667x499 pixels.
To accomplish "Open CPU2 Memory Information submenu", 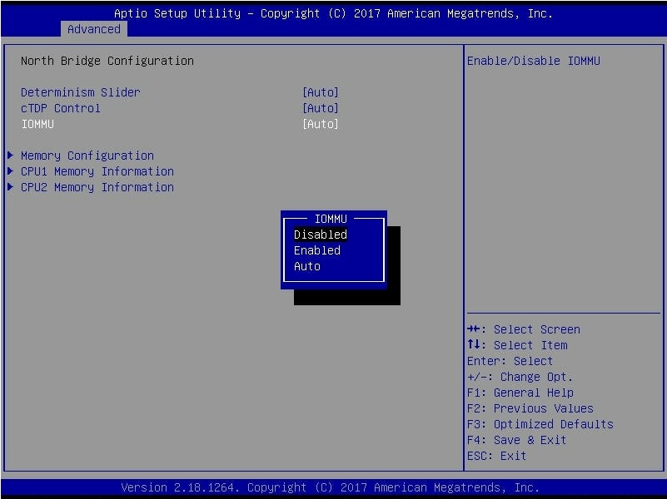I will click(x=97, y=187).
